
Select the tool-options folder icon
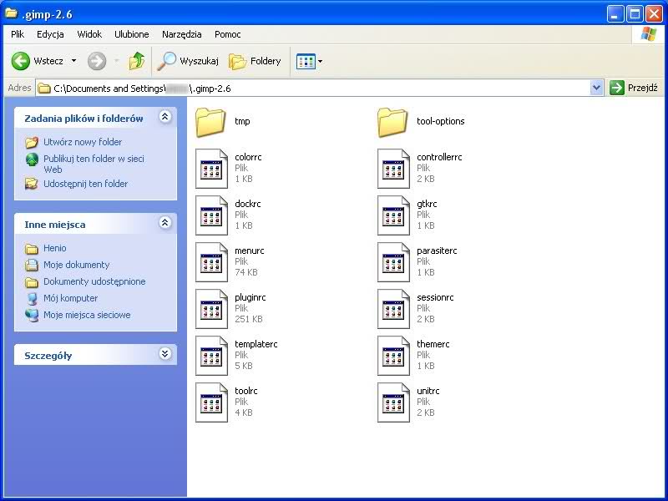(x=392, y=122)
